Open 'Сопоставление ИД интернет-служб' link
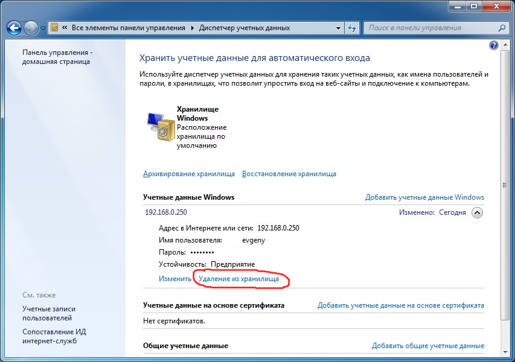515x362 pixels. tap(54, 337)
